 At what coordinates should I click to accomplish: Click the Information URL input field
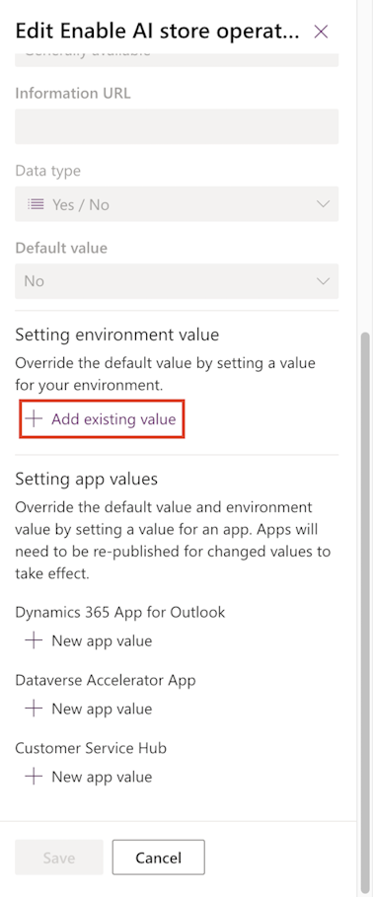coord(177,126)
